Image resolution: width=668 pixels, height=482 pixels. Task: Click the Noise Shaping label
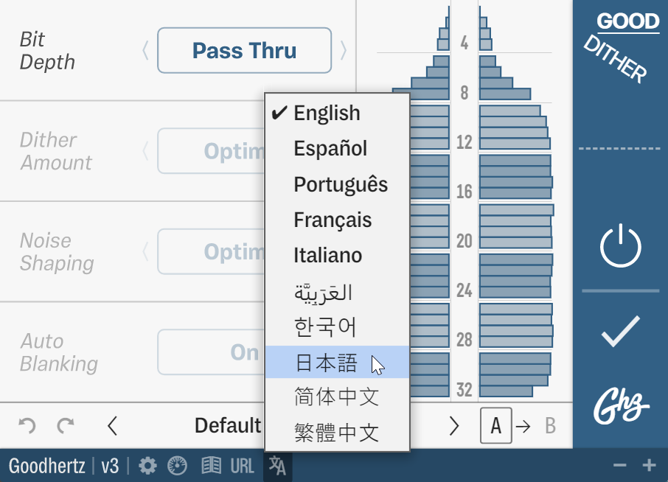57,251
